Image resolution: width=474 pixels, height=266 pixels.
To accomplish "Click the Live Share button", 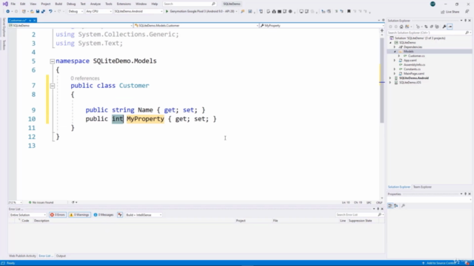I will [450, 12].
